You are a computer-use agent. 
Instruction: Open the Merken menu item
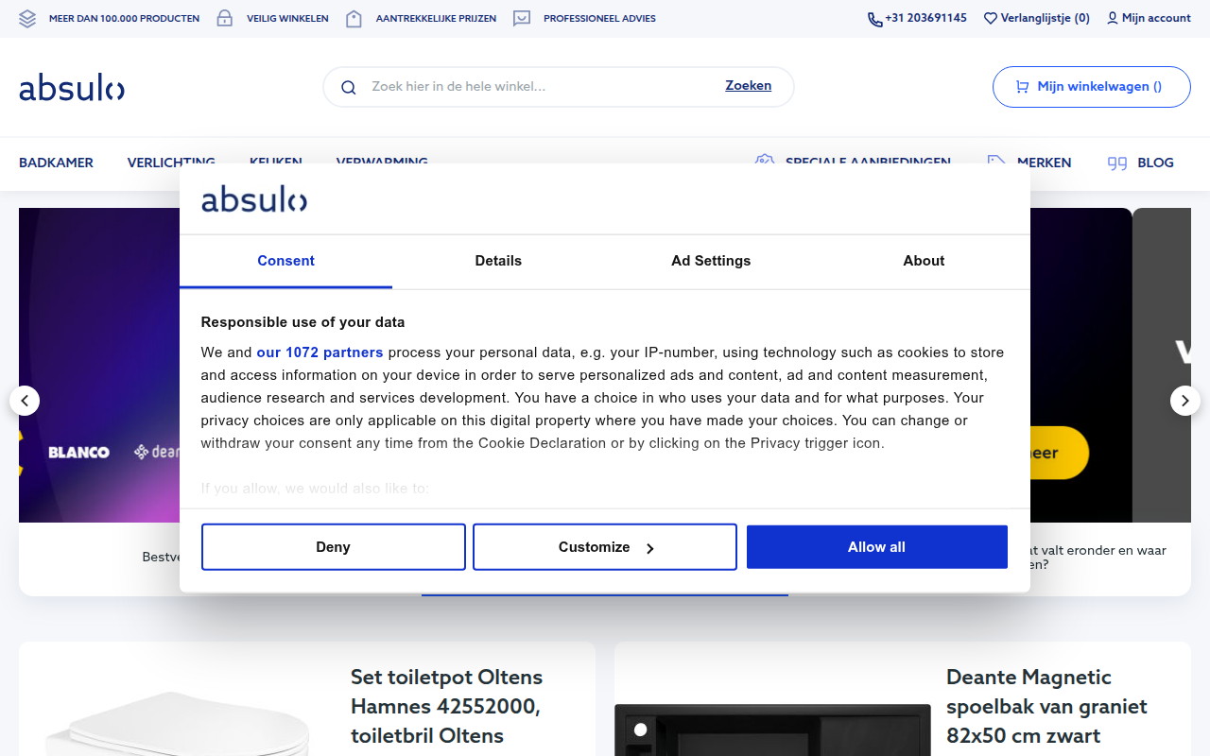click(1045, 163)
